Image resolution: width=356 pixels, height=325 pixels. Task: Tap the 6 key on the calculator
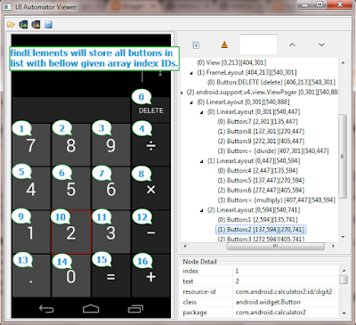pyautogui.click(x=110, y=188)
